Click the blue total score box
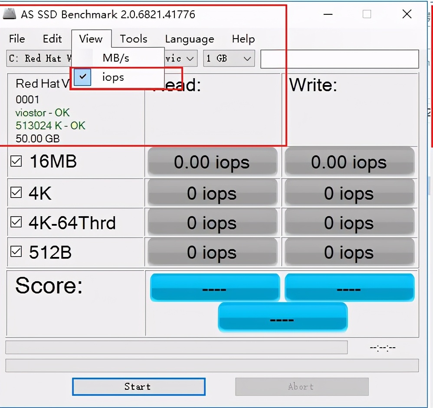The width and height of the screenshot is (433, 408). click(x=282, y=317)
